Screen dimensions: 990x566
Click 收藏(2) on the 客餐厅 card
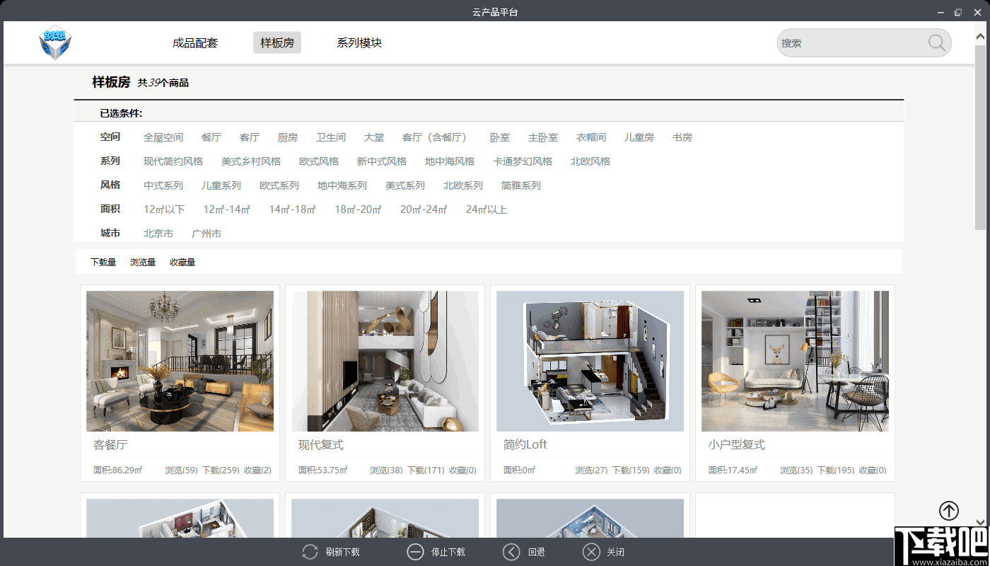coord(257,470)
